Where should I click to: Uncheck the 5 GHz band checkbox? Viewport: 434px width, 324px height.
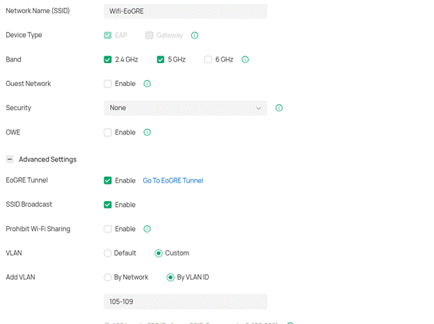161,60
